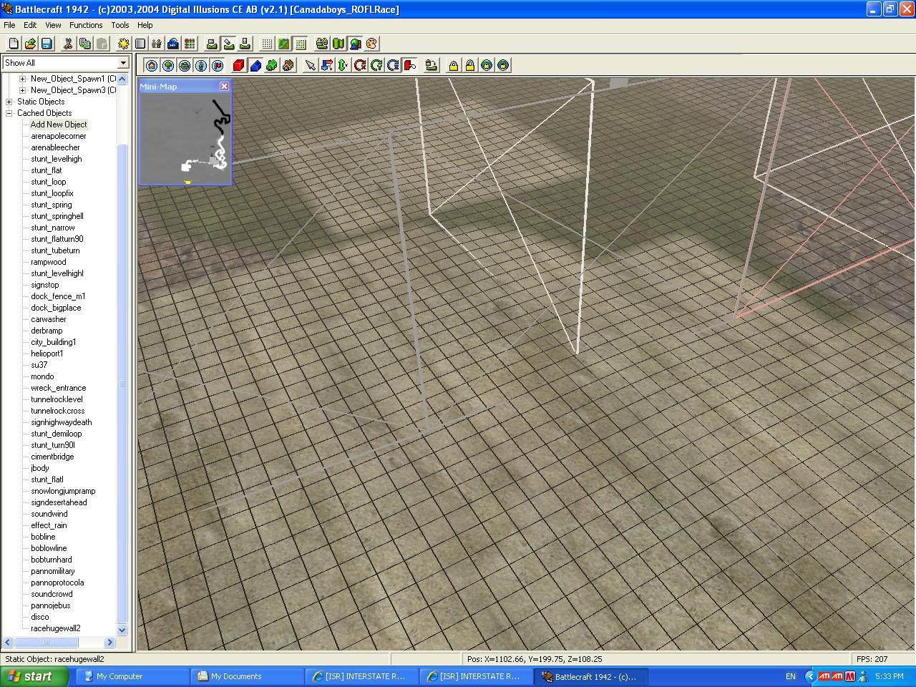Screen dimensions: 916x687
Task: Click inside the Mini-Map overview image
Action: [x=185, y=139]
